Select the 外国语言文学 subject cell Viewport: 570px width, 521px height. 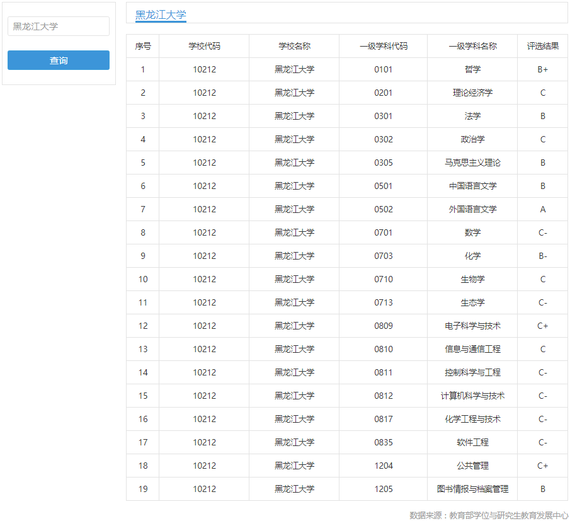472,209
